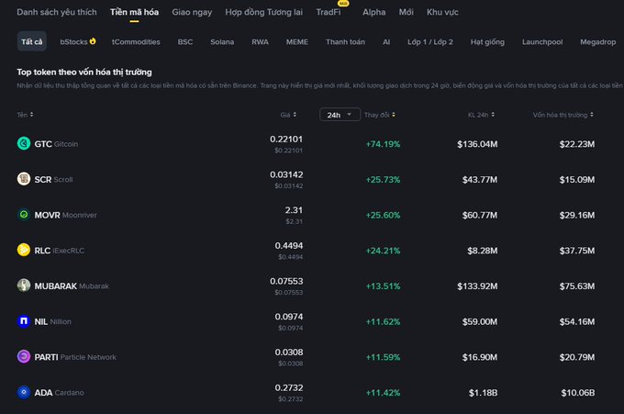Open the Khu vực tab
The height and width of the screenshot is (414, 624).
442,12
